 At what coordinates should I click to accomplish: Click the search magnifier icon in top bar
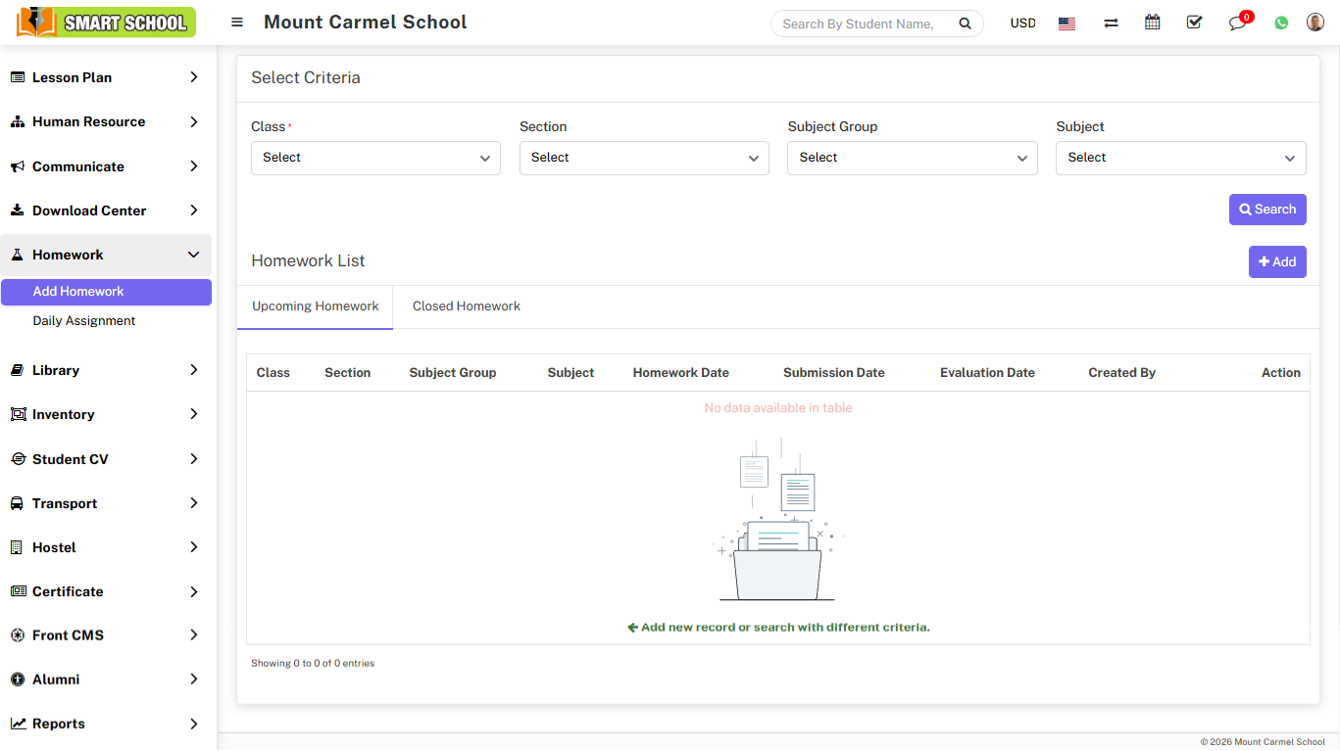pos(965,23)
